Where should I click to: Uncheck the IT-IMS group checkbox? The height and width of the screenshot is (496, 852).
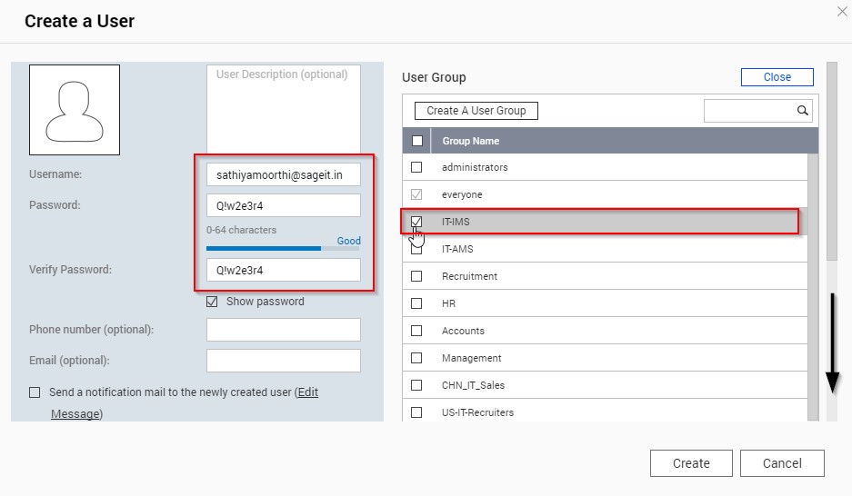click(x=416, y=222)
